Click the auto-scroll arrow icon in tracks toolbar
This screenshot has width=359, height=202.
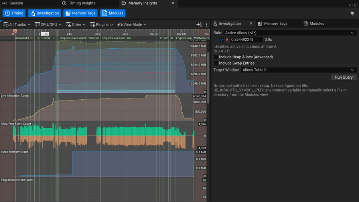point(199,24)
